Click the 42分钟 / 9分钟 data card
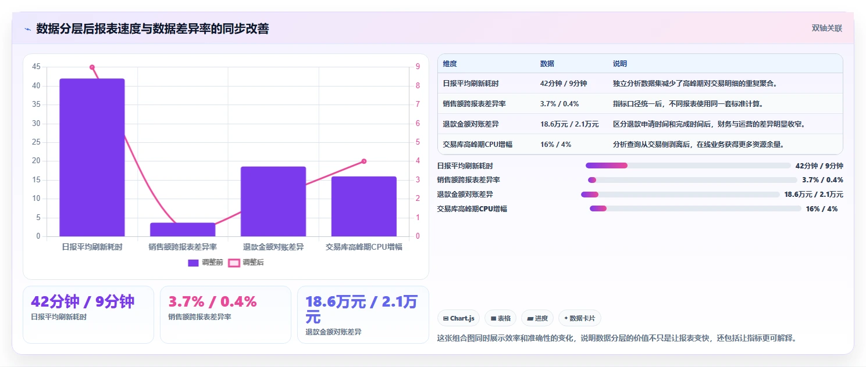Screen dimensions: 866x367 click(x=88, y=314)
